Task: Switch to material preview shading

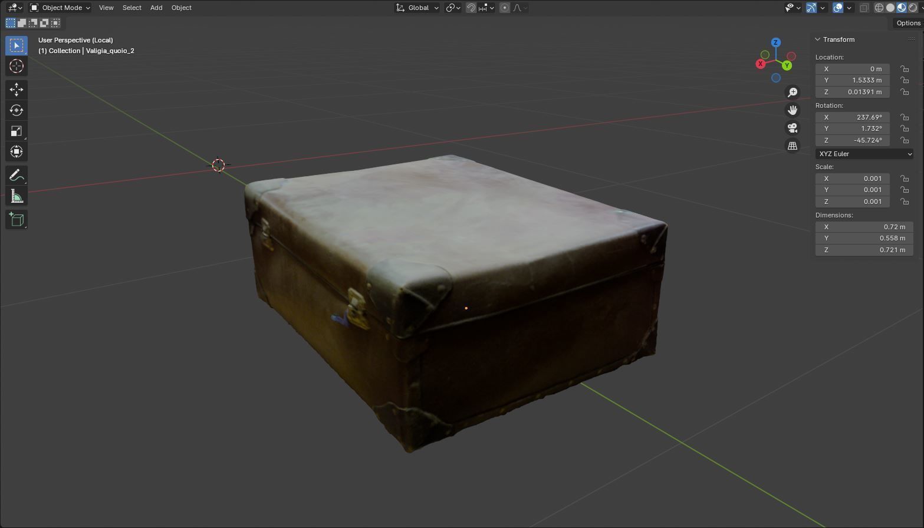Action: click(902, 8)
